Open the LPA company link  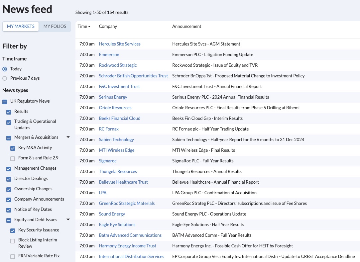(103, 193)
